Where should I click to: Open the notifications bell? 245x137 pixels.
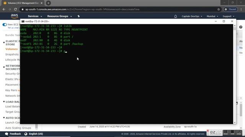tap(175, 16)
